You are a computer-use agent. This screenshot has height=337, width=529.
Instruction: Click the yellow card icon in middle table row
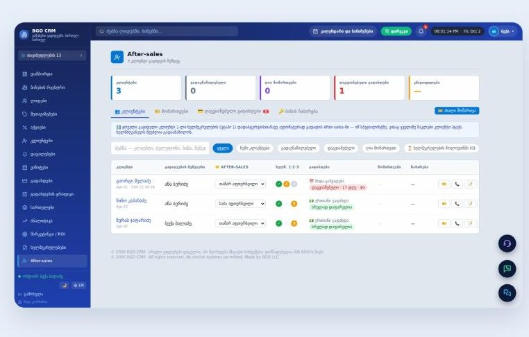coord(444,204)
